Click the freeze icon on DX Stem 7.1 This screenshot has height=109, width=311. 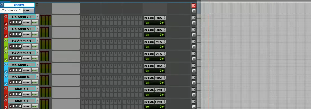tap(193, 18)
